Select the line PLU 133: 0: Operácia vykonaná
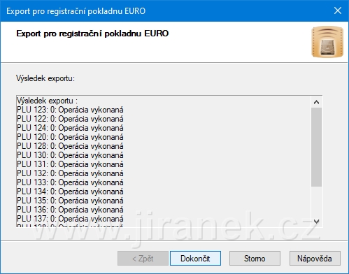 [70, 182]
